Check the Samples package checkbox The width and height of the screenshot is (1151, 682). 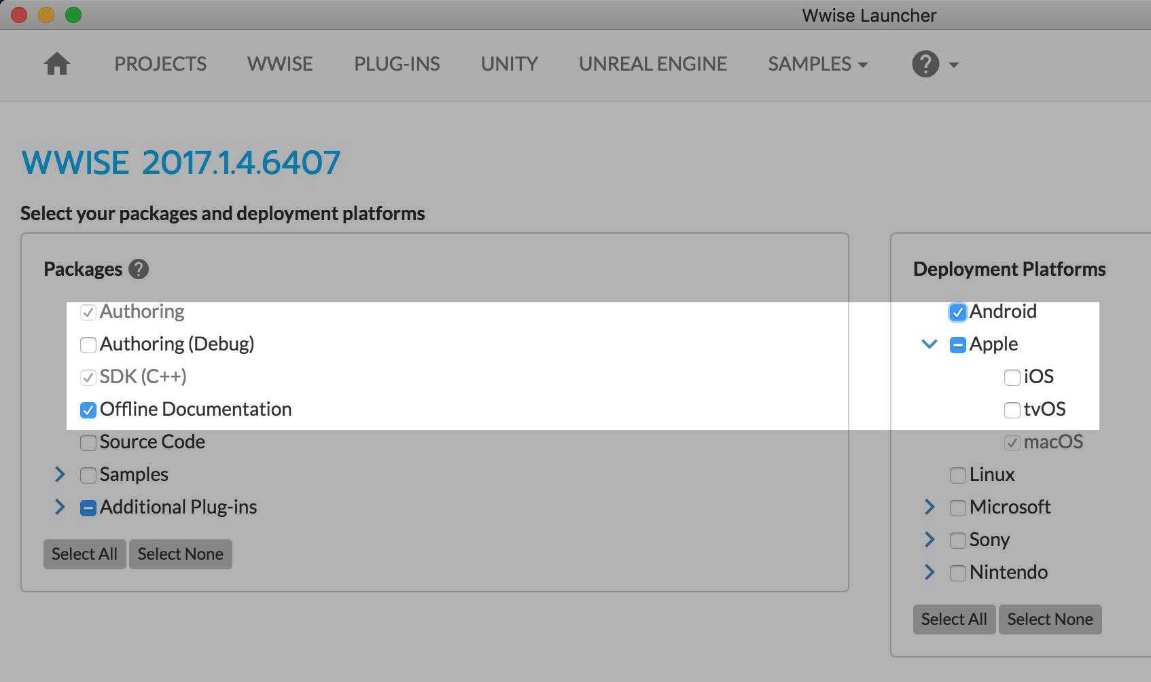(88, 475)
